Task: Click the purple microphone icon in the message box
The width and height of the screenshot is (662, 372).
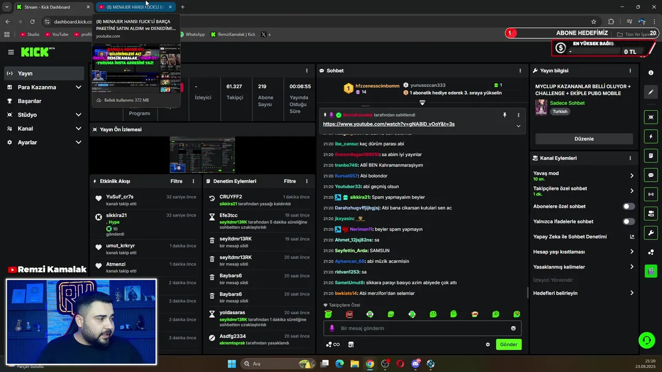Action: click(332, 328)
